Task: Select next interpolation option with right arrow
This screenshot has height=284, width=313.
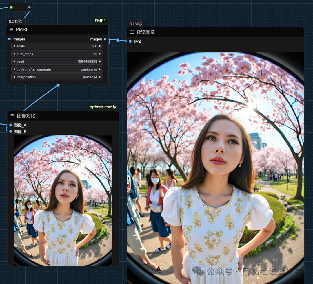Action: point(100,77)
